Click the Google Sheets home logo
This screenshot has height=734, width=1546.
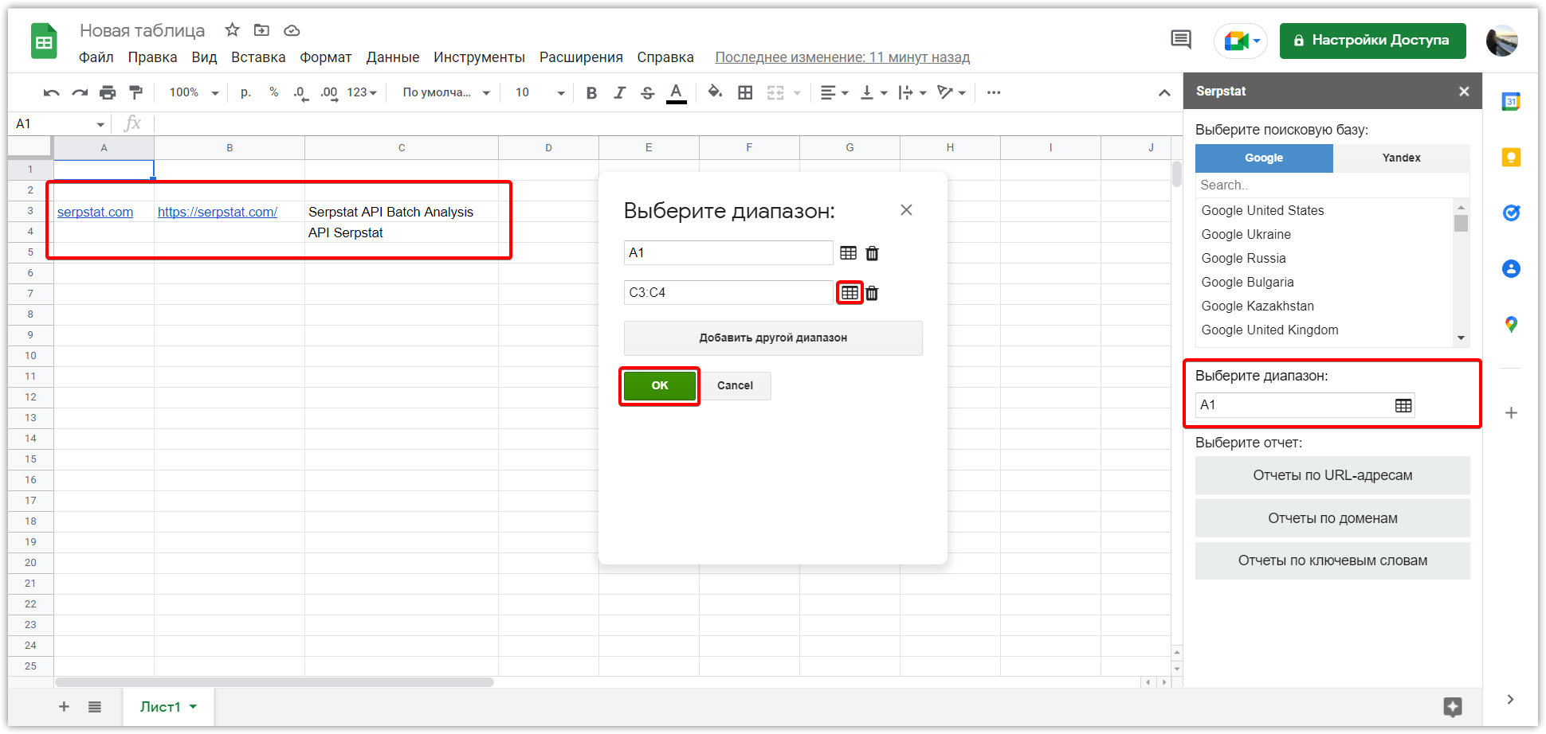click(44, 41)
